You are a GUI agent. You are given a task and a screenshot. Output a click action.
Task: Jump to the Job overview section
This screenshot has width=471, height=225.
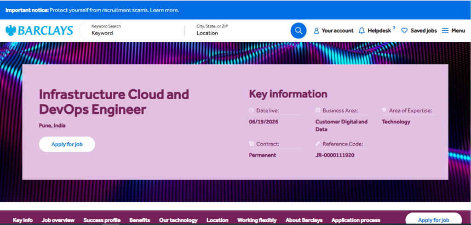(x=58, y=220)
